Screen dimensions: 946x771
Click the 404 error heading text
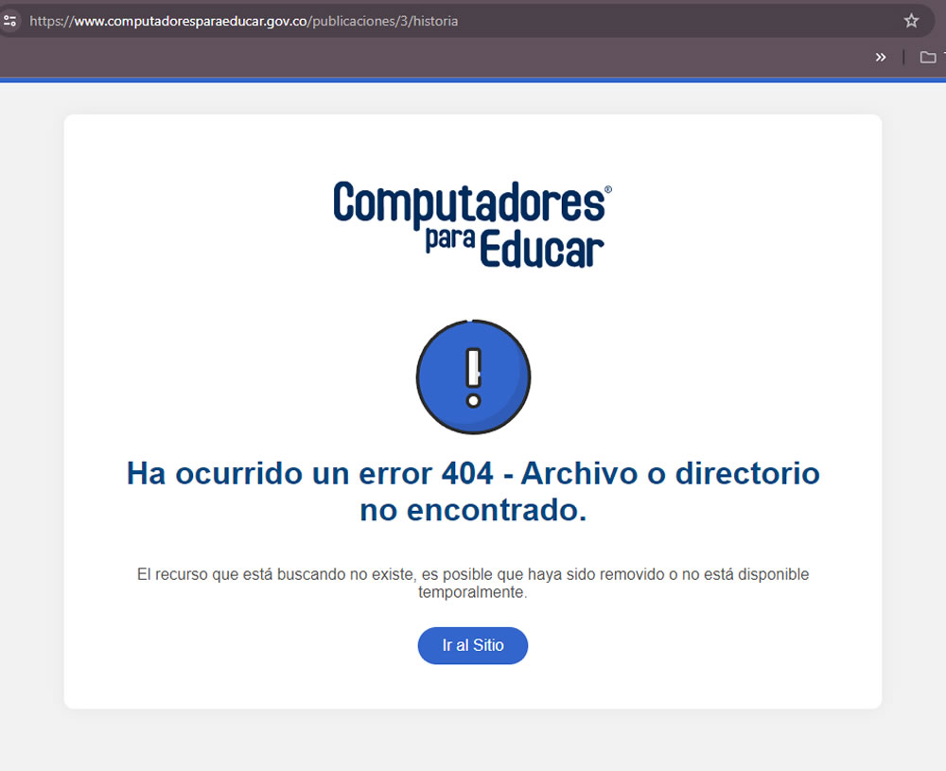[473, 492]
